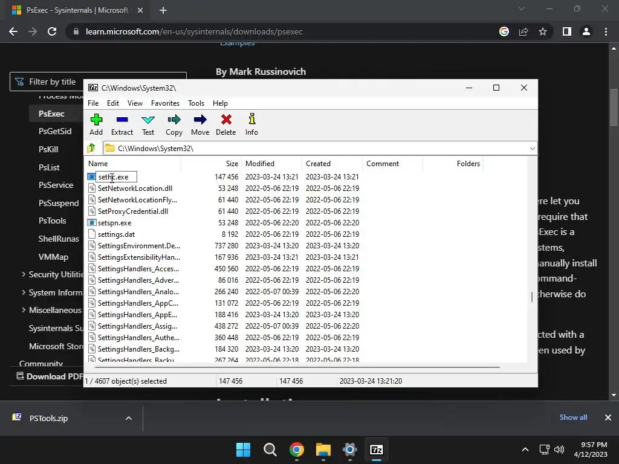Click the Download PDF button

tap(50, 376)
